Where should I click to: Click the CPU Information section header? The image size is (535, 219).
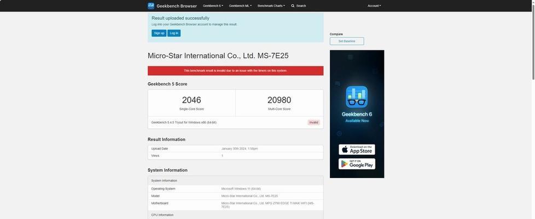pyautogui.click(x=235, y=215)
